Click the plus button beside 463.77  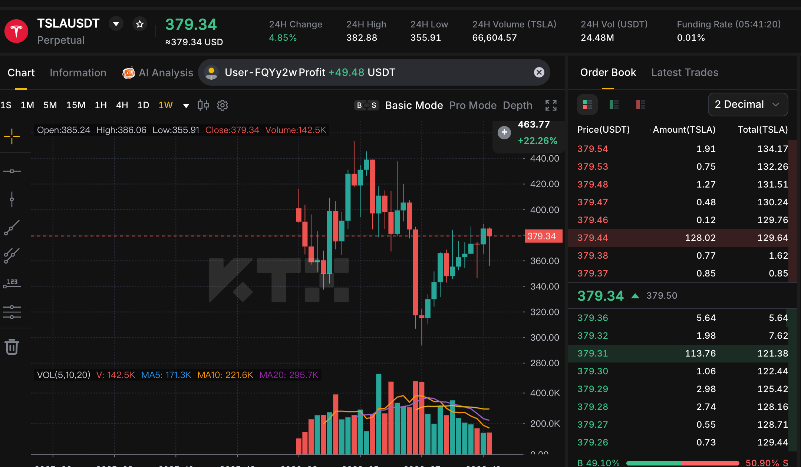point(504,132)
